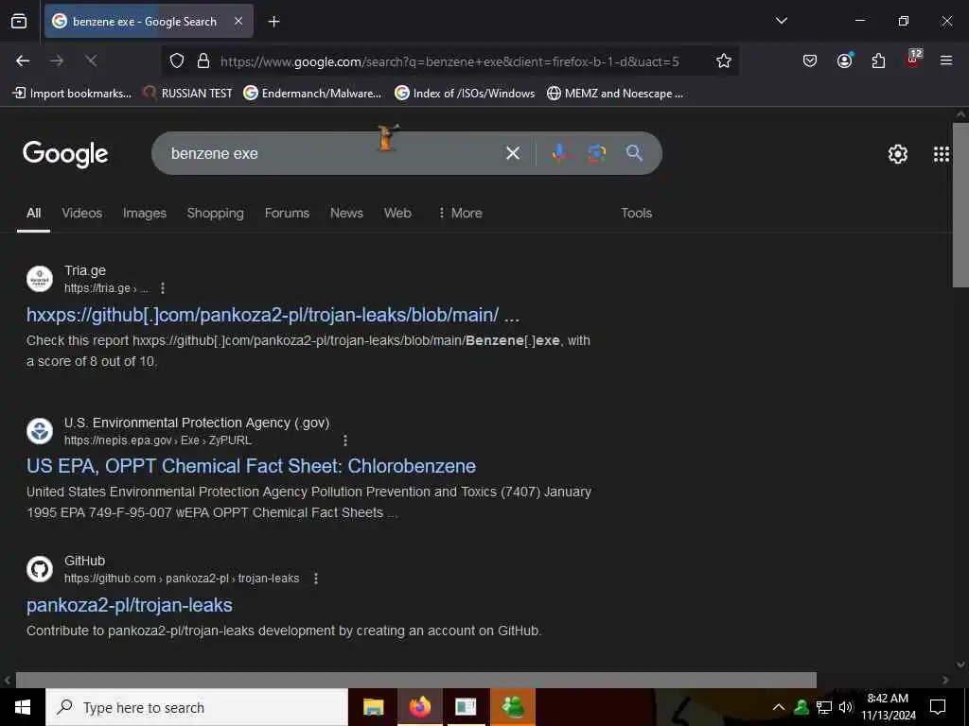Open the search Tools options
Viewport: 969px width, 726px height.
coord(637,213)
